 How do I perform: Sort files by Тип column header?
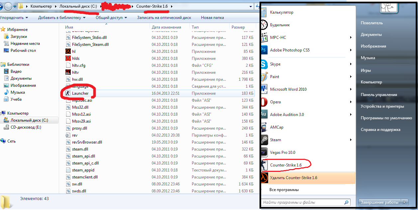(209, 27)
